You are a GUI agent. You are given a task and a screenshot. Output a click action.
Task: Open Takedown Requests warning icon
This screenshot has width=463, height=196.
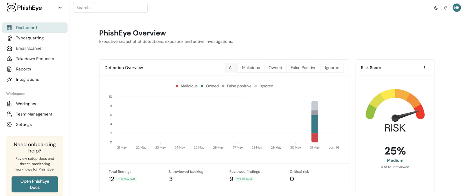coord(10,59)
